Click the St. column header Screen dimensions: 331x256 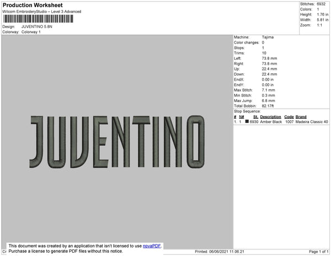point(255,117)
